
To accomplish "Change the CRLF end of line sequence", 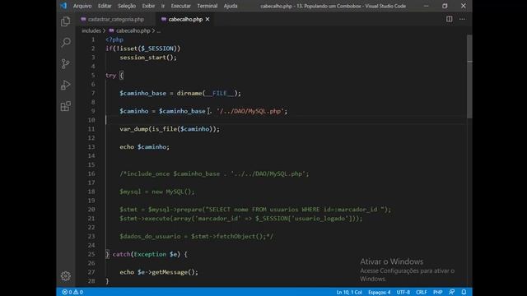I will click(x=421, y=292).
